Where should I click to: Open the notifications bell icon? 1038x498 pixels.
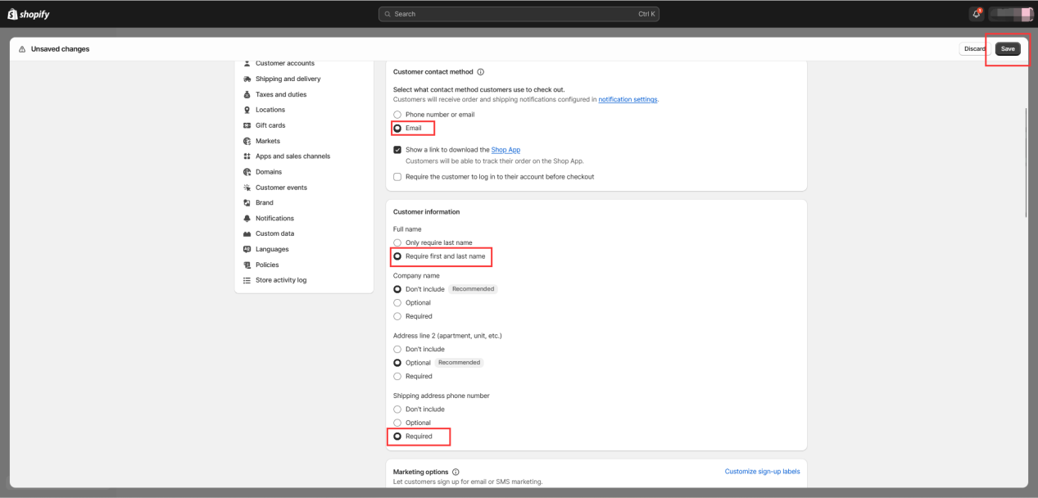click(977, 14)
